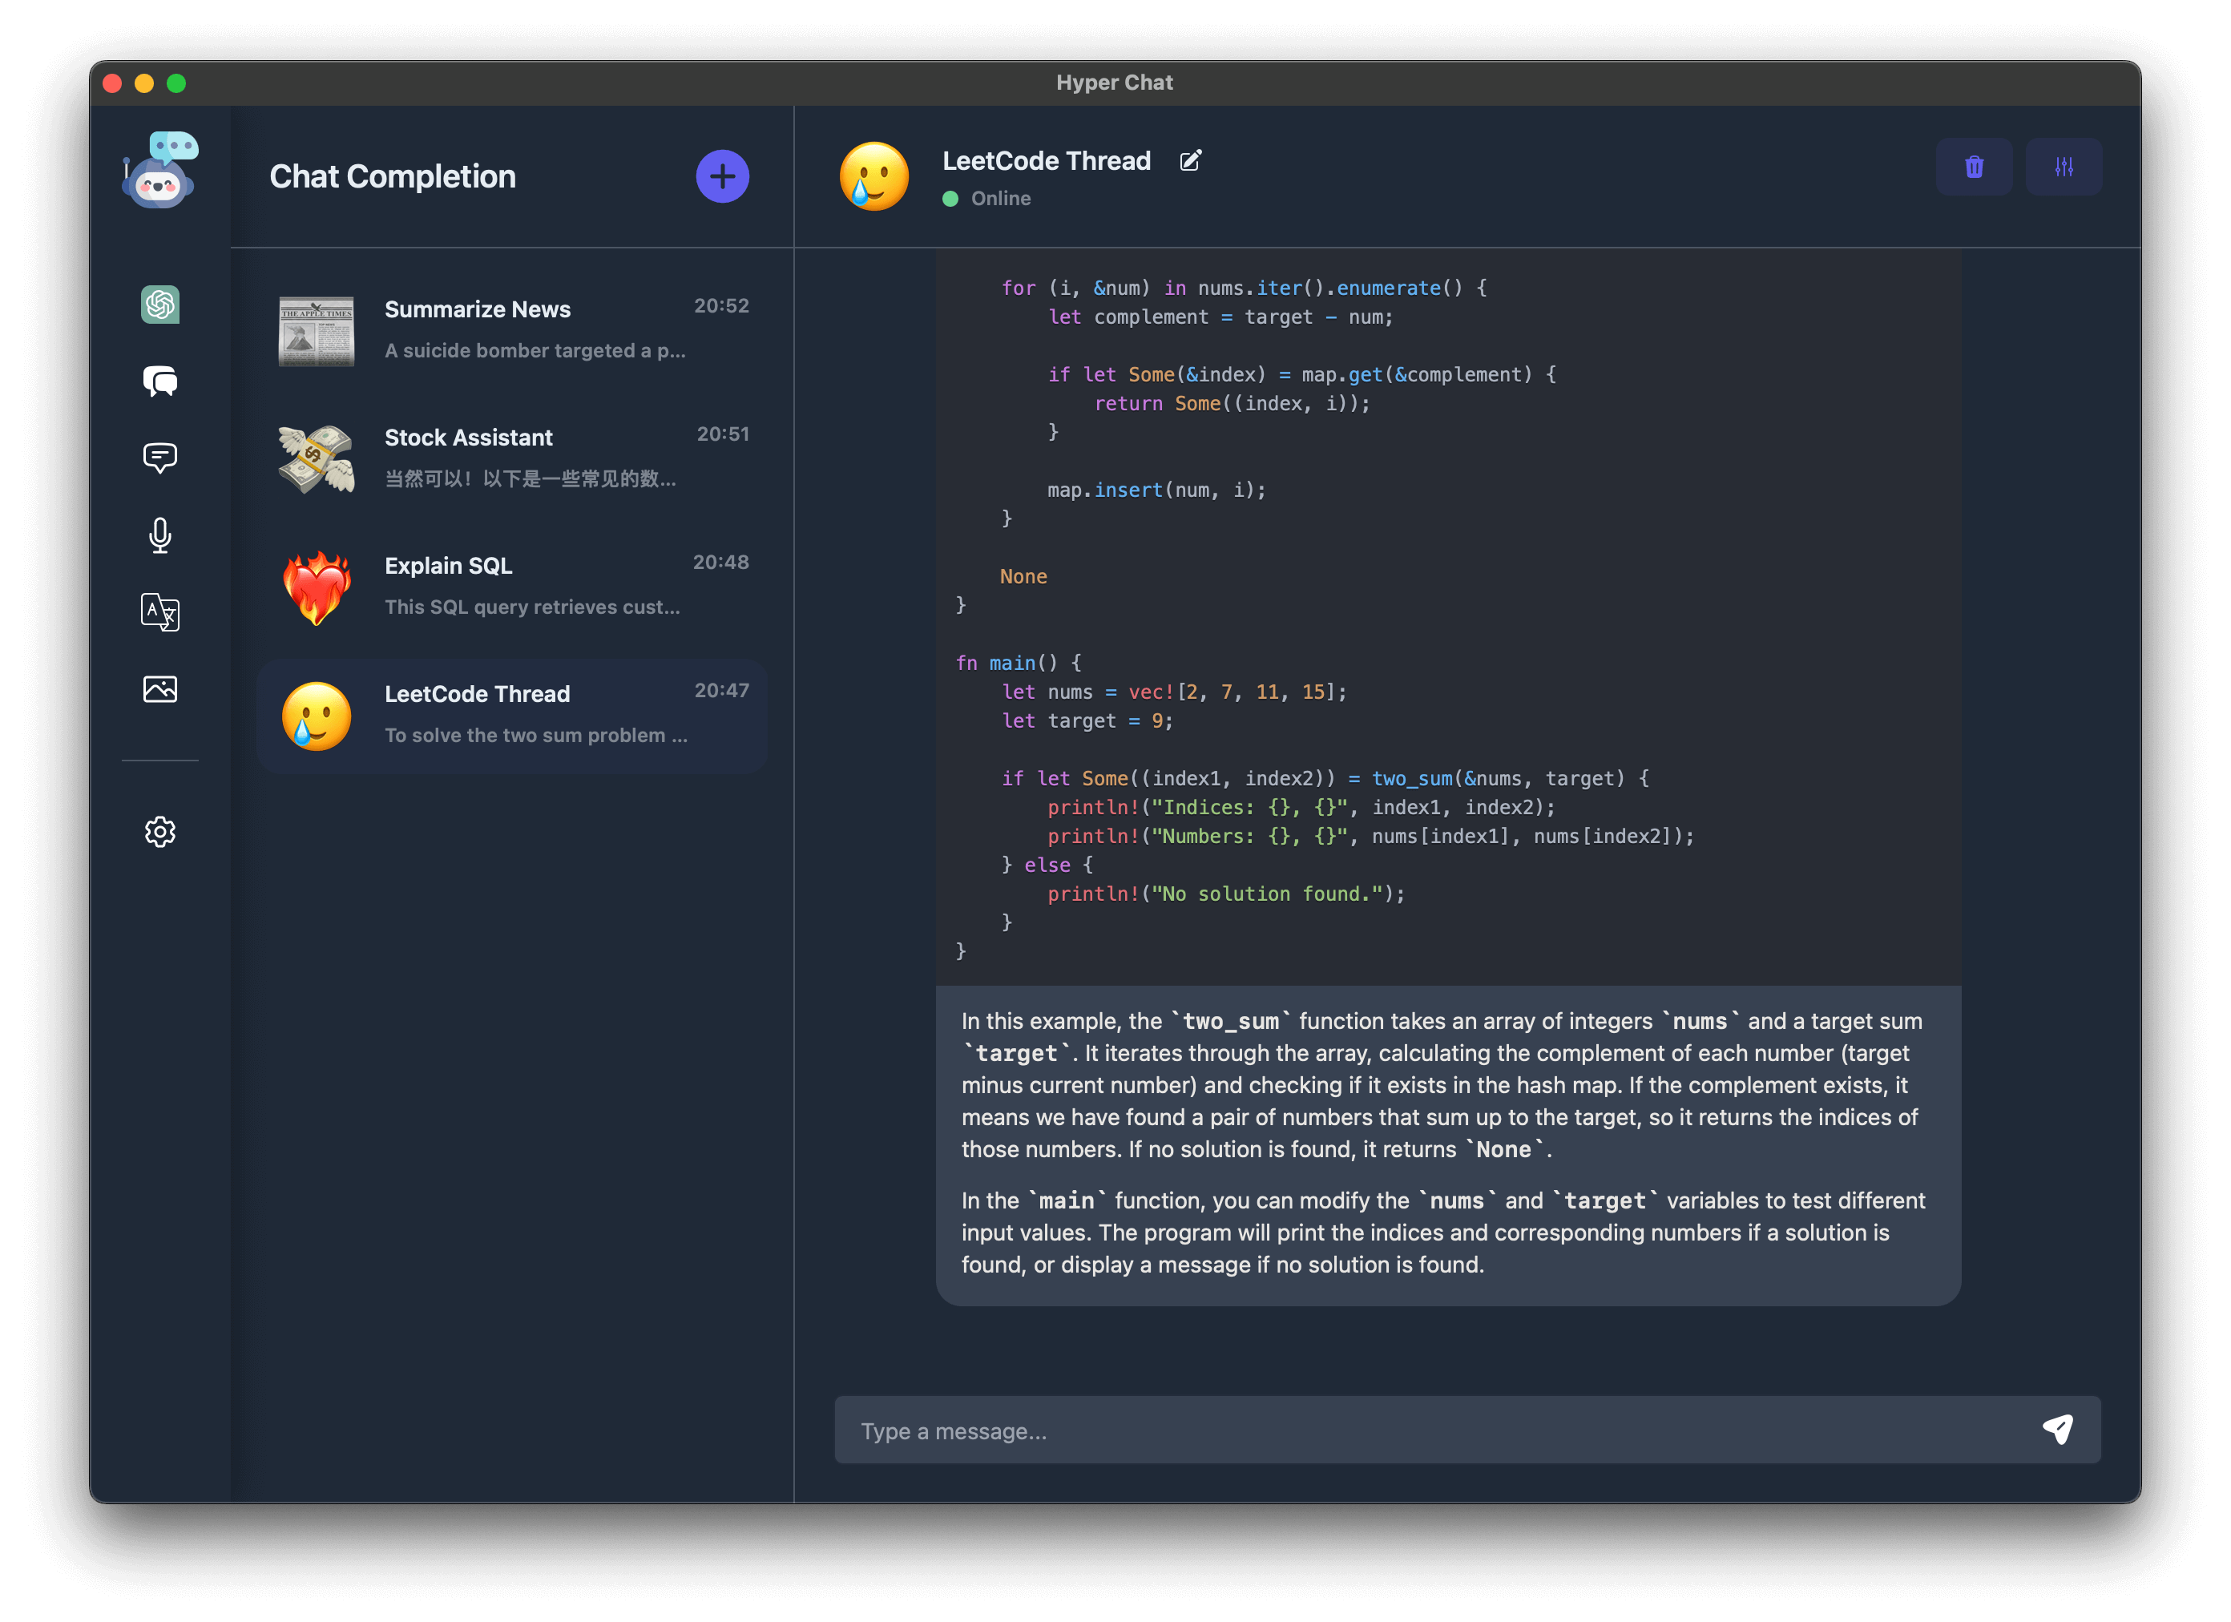
Task: Click the newspaper thumbnail of Summarize News
Action: [x=316, y=330]
